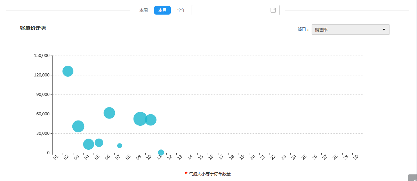Click the x-axis label 01

tap(56, 157)
